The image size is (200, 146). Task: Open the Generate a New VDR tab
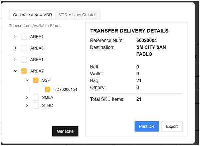[x=32, y=15]
